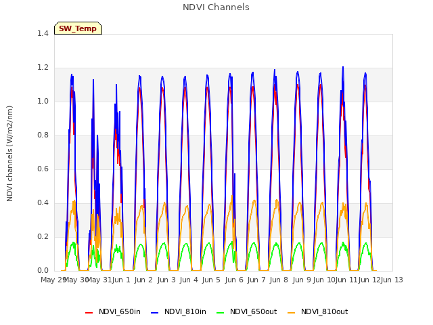
Task: Click the y-axis label NDVI channels (W/m2/nm)
Action: click(9, 154)
